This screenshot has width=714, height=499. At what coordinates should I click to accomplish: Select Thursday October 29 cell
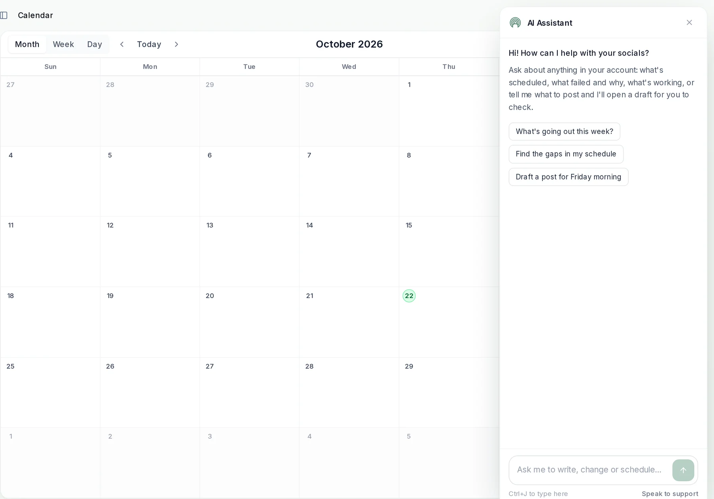click(449, 392)
